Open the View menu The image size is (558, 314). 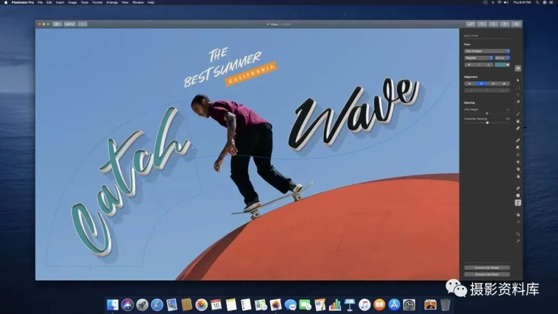click(x=125, y=3)
